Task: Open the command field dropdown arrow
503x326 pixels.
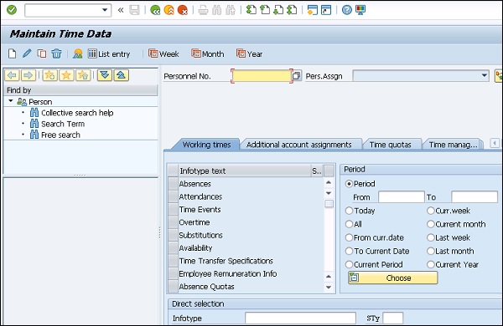Action: point(105,10)
